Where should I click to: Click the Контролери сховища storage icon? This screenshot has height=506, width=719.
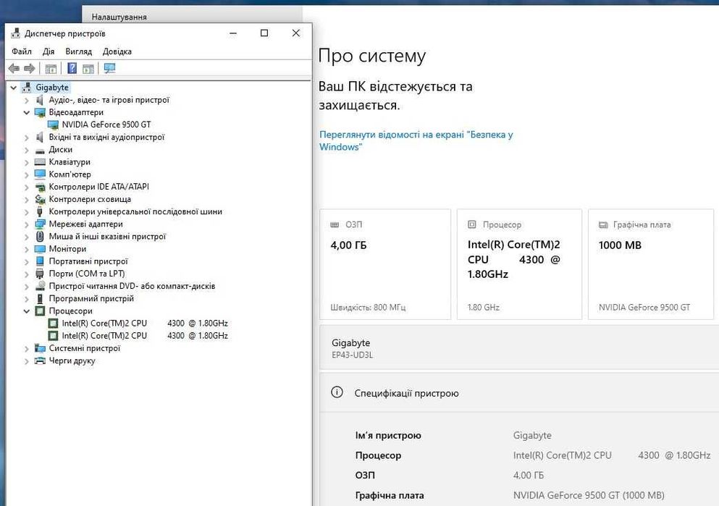(40, 199)
